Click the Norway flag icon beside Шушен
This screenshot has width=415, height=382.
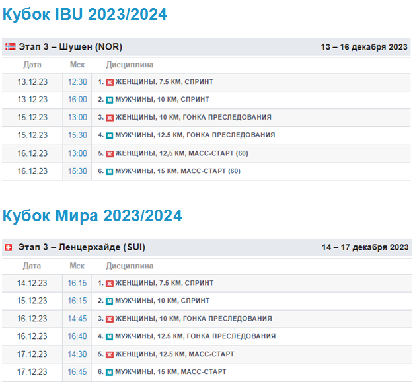[x=11, y=46]
